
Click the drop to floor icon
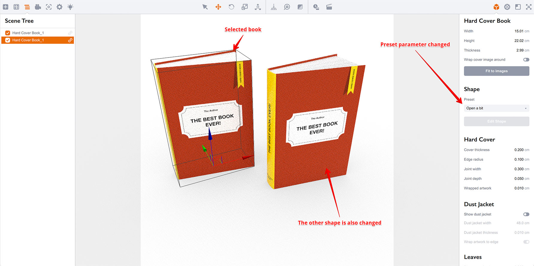coord(274,7)
